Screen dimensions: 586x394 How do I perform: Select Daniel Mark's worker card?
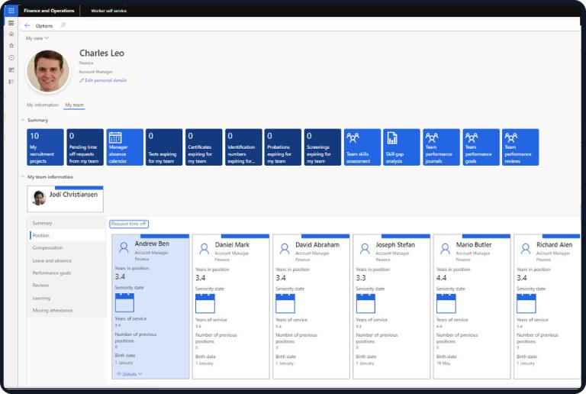tap(230, 305)
